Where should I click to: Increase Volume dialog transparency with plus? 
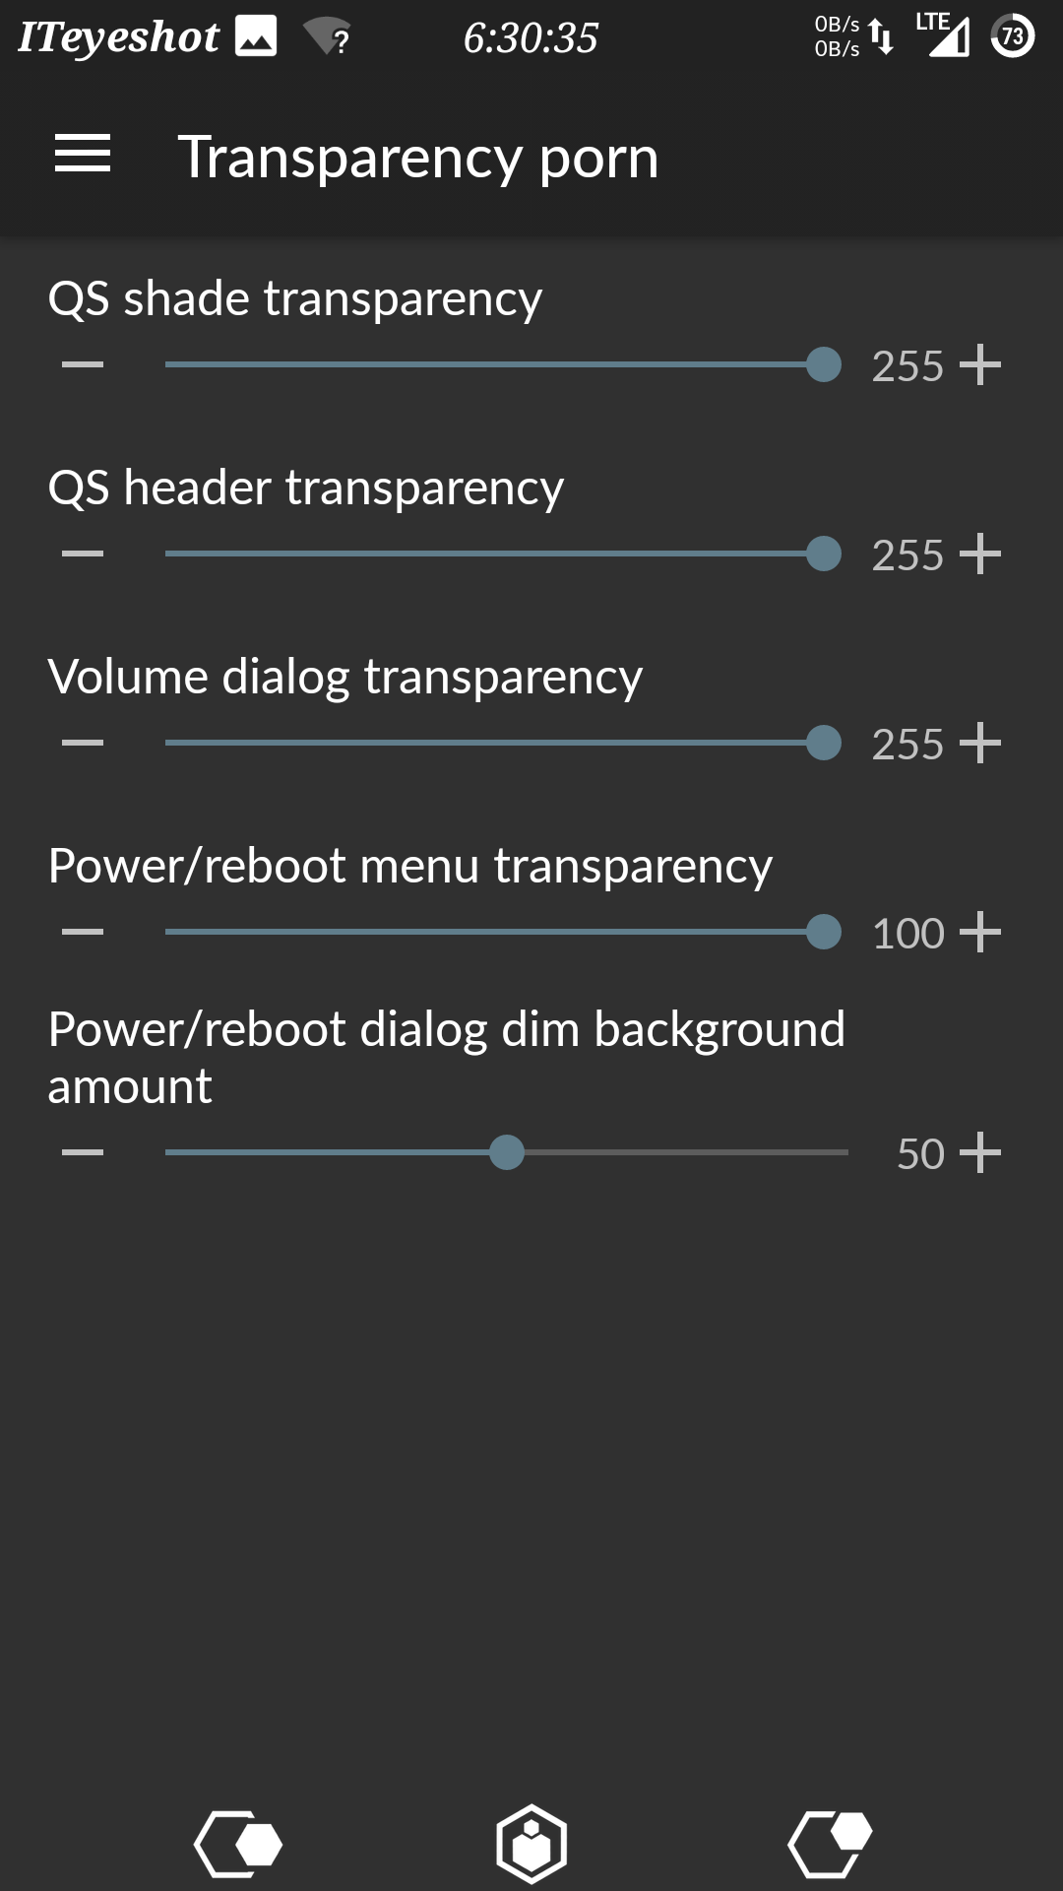click(x=980, y=743)
